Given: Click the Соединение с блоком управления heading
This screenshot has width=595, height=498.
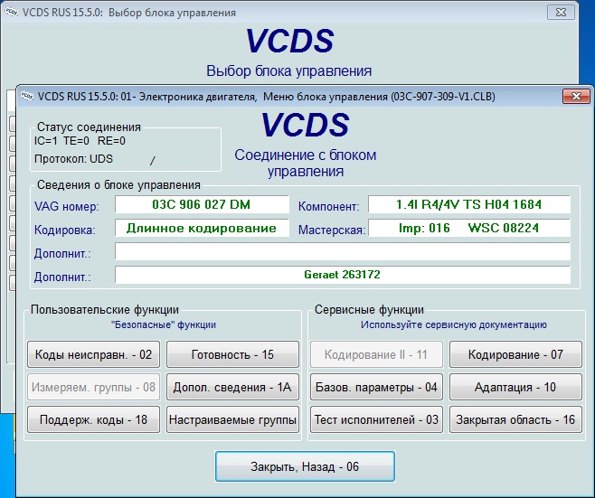Looking at the screenshot, I should [x=306, y=163].
